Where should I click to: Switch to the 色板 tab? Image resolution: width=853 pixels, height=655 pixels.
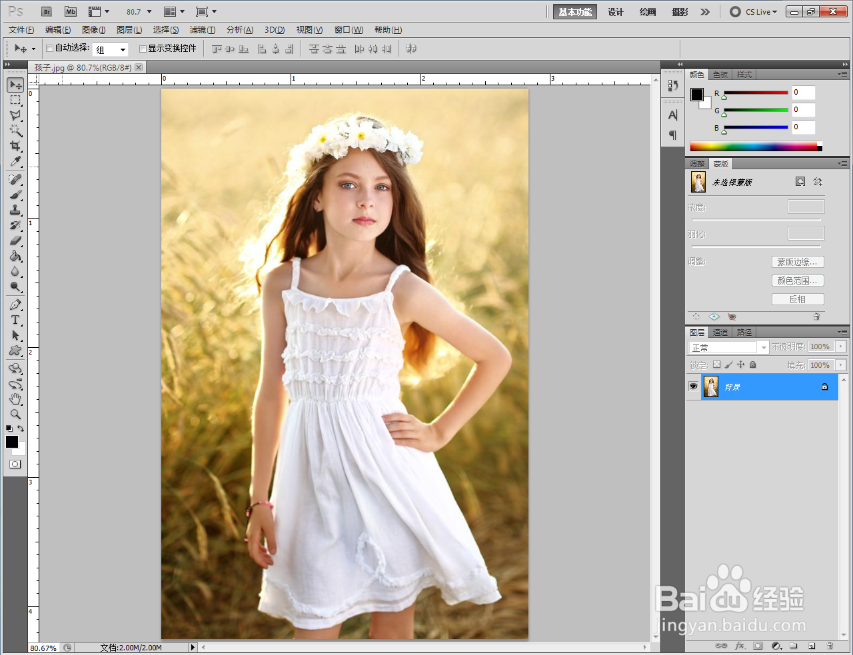pos(720,75)
